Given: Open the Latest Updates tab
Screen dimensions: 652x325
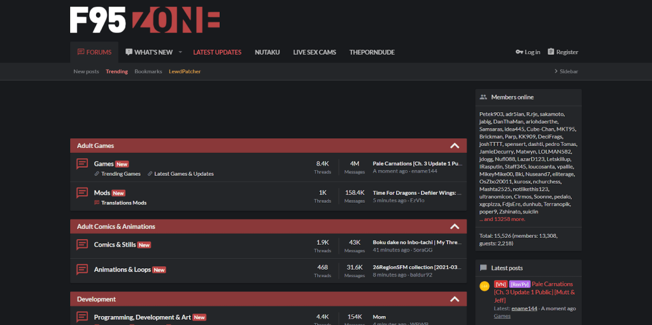Looking at the screenshot, I should pos(217,52).
